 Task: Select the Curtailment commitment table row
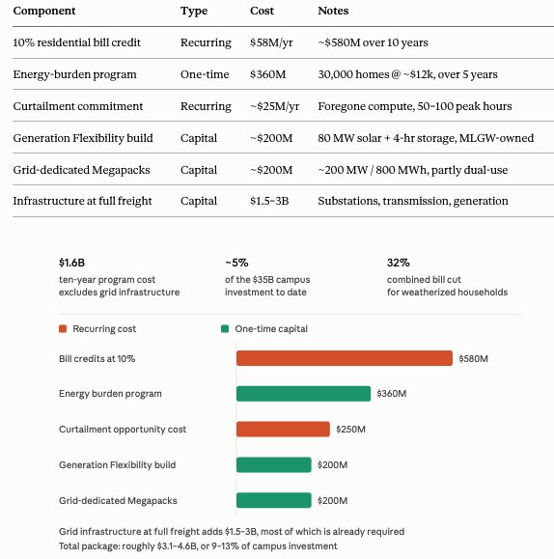283,106
